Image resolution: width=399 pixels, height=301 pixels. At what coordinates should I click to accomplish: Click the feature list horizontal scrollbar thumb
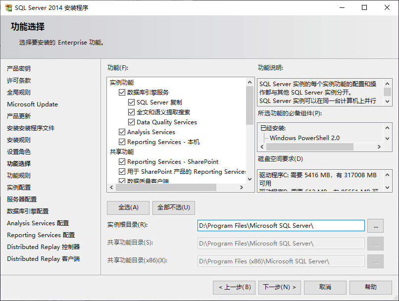(166, 188)
